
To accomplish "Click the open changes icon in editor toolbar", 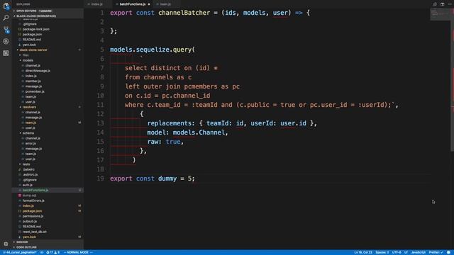I will tap(435, 4).
